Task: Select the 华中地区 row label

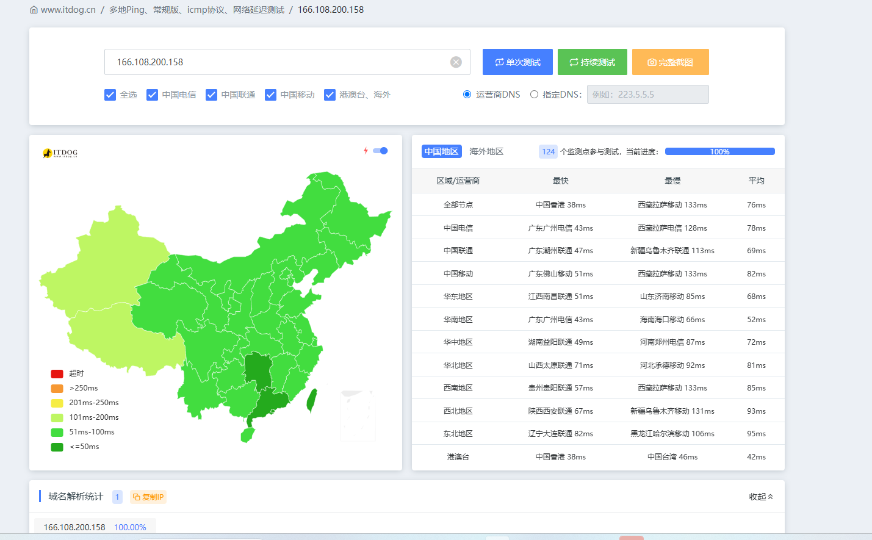Action: pos(458,342)
